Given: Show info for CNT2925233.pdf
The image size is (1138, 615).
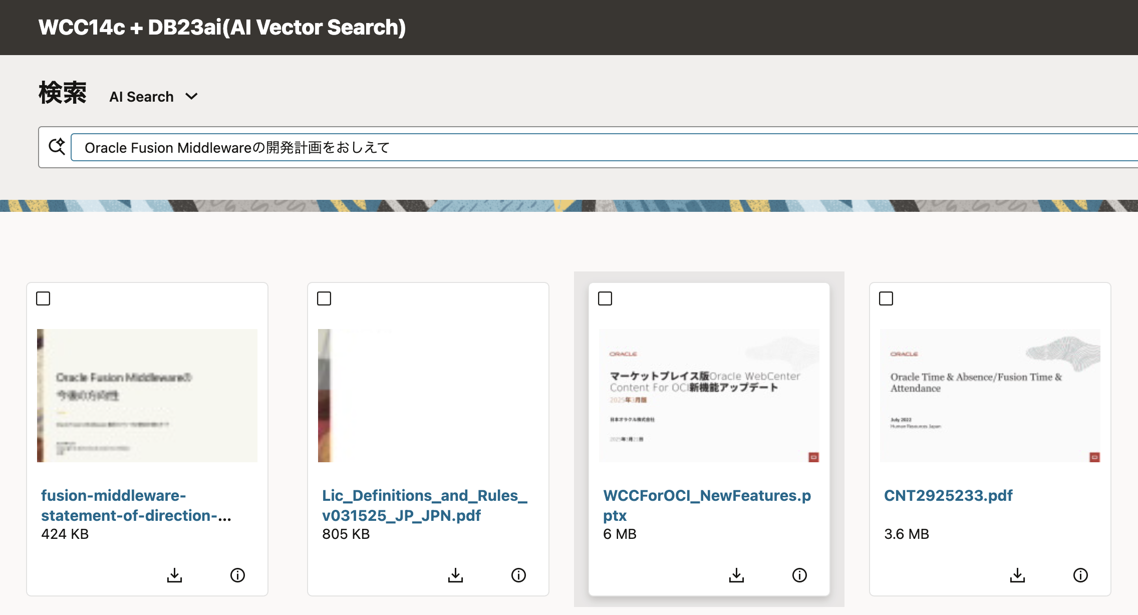Looking at the screenshot, I should point(1080,575).
